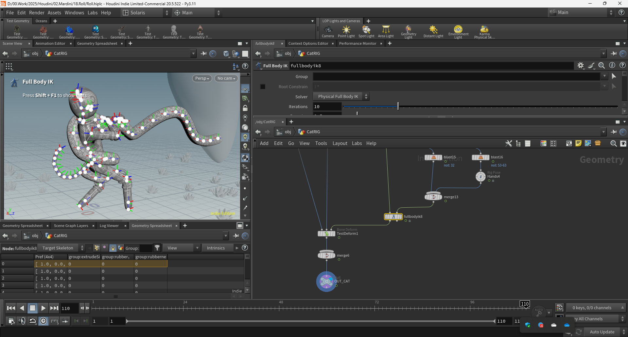Open parameter pane help icon
The width and height of the screenshot is (628, 337).
click(622, 66)
